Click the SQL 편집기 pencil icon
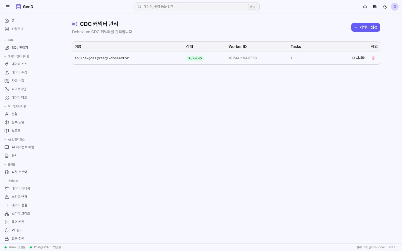402x251 pixels. point(7,48)
